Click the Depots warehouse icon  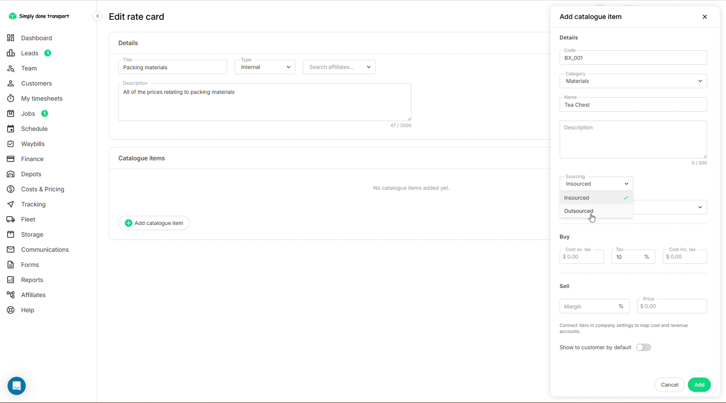tap(11, 174)
